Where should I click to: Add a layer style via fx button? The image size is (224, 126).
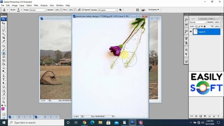[x=196, y=116]
